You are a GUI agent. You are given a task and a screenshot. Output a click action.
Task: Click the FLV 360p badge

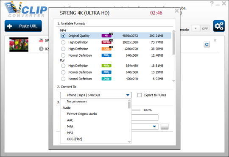(106, 72)
